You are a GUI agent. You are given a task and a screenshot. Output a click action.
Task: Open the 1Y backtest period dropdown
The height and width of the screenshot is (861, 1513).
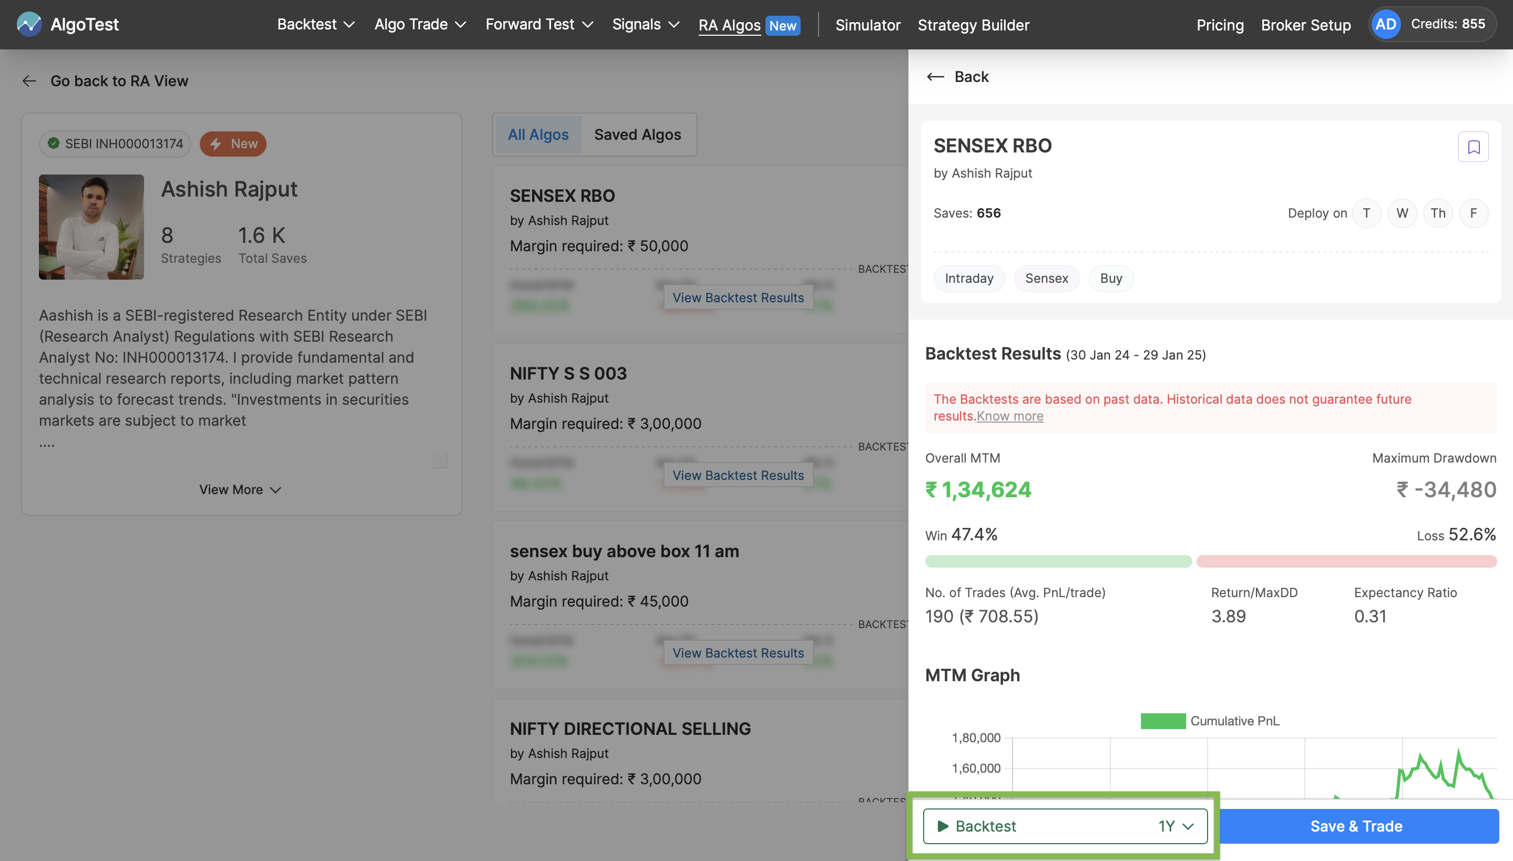pos(1176,826)
